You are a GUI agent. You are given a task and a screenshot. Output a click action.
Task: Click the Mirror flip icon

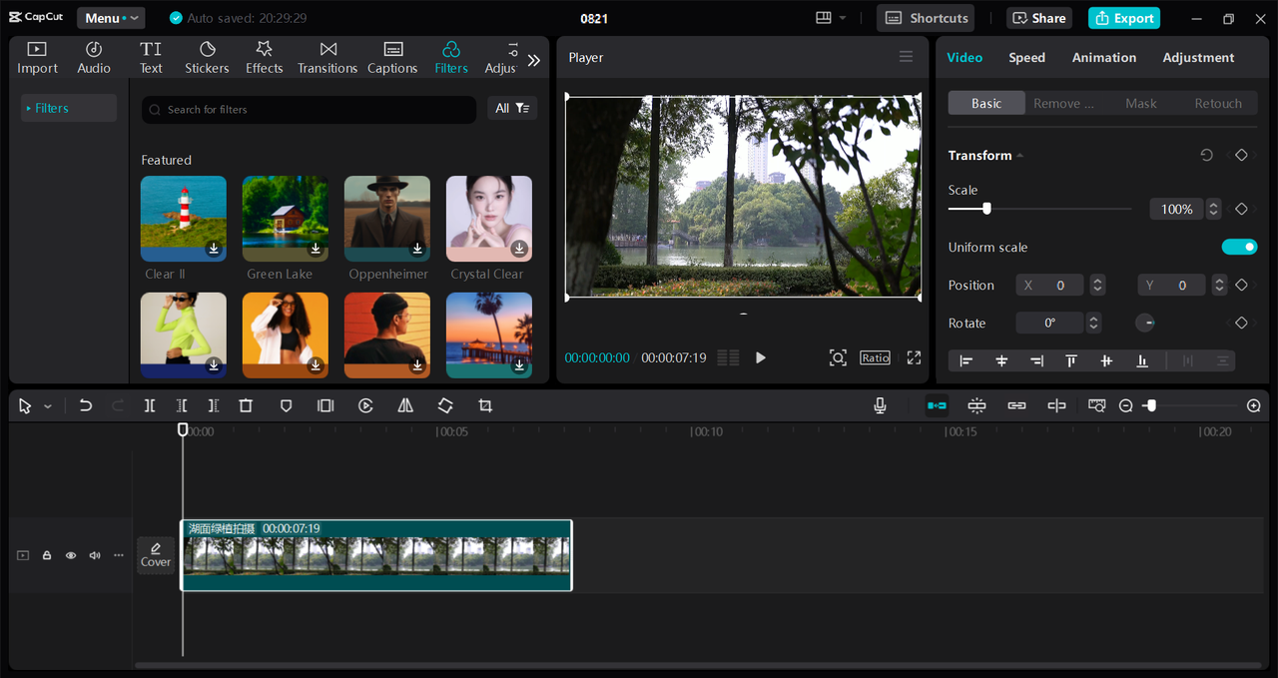tap(405, 406)
